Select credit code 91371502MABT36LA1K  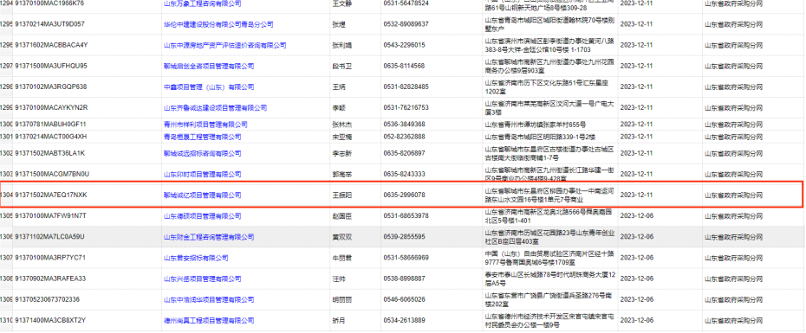point(50,153)
